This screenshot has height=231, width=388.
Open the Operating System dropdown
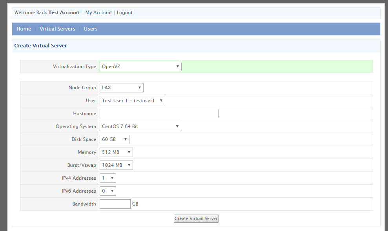pos(140,126)
